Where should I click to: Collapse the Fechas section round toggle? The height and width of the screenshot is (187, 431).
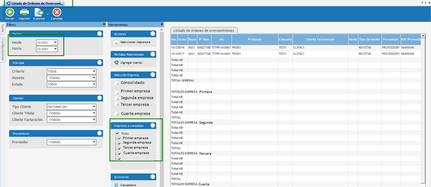point(99,33)
